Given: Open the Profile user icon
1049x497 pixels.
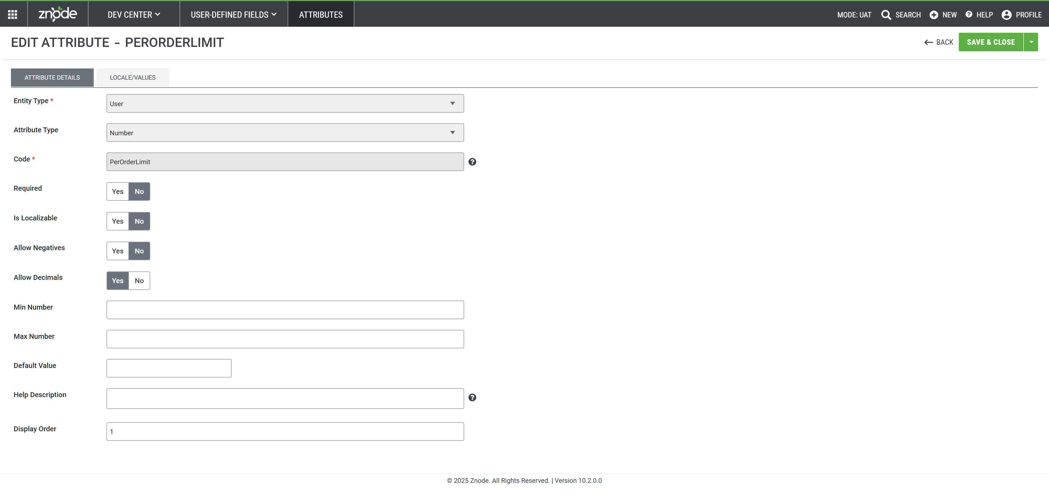Looking at the screenshot, I should [1006, 15].
